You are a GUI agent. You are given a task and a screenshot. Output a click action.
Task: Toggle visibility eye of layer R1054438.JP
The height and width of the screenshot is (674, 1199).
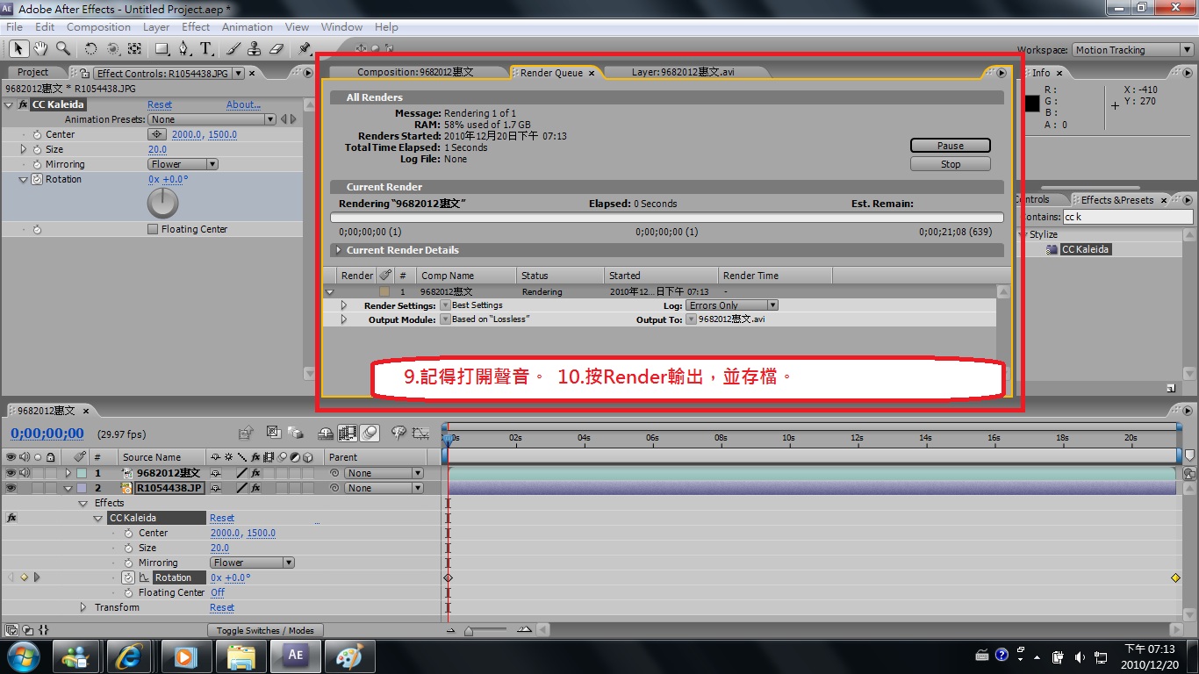click(11, 488)
